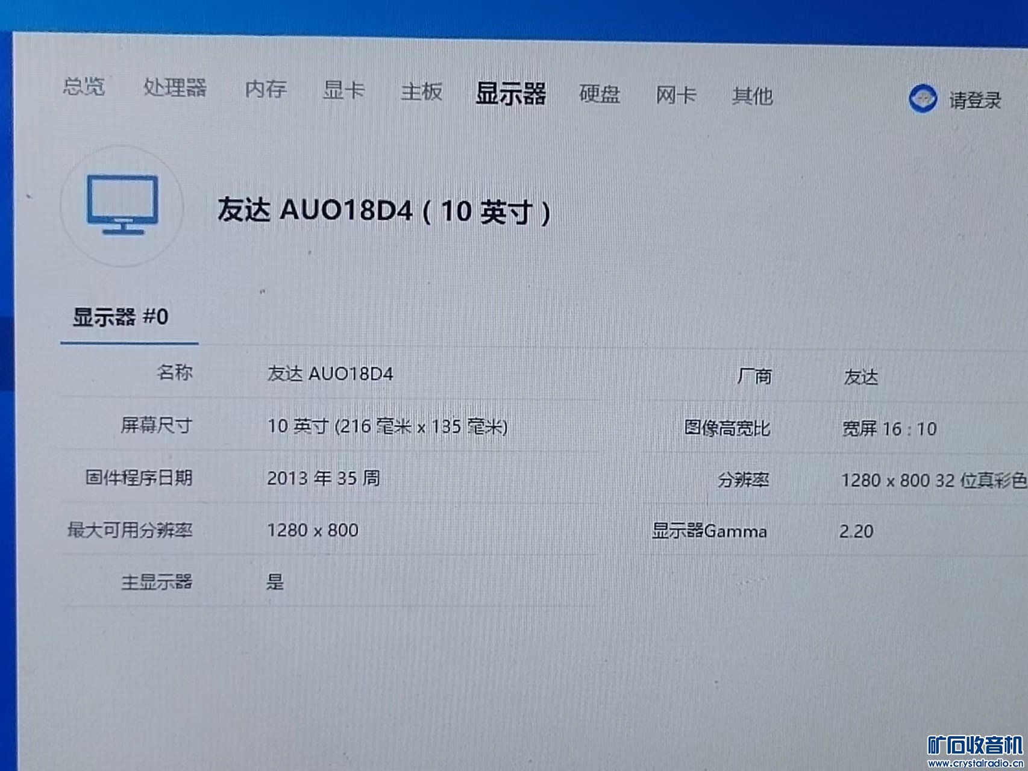Click the value 宽屏 16 : 10
The image size is (1028, 771).
[x=889, y=429]
